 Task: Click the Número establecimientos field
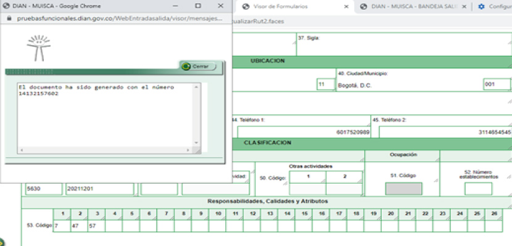tap(478, 189)
